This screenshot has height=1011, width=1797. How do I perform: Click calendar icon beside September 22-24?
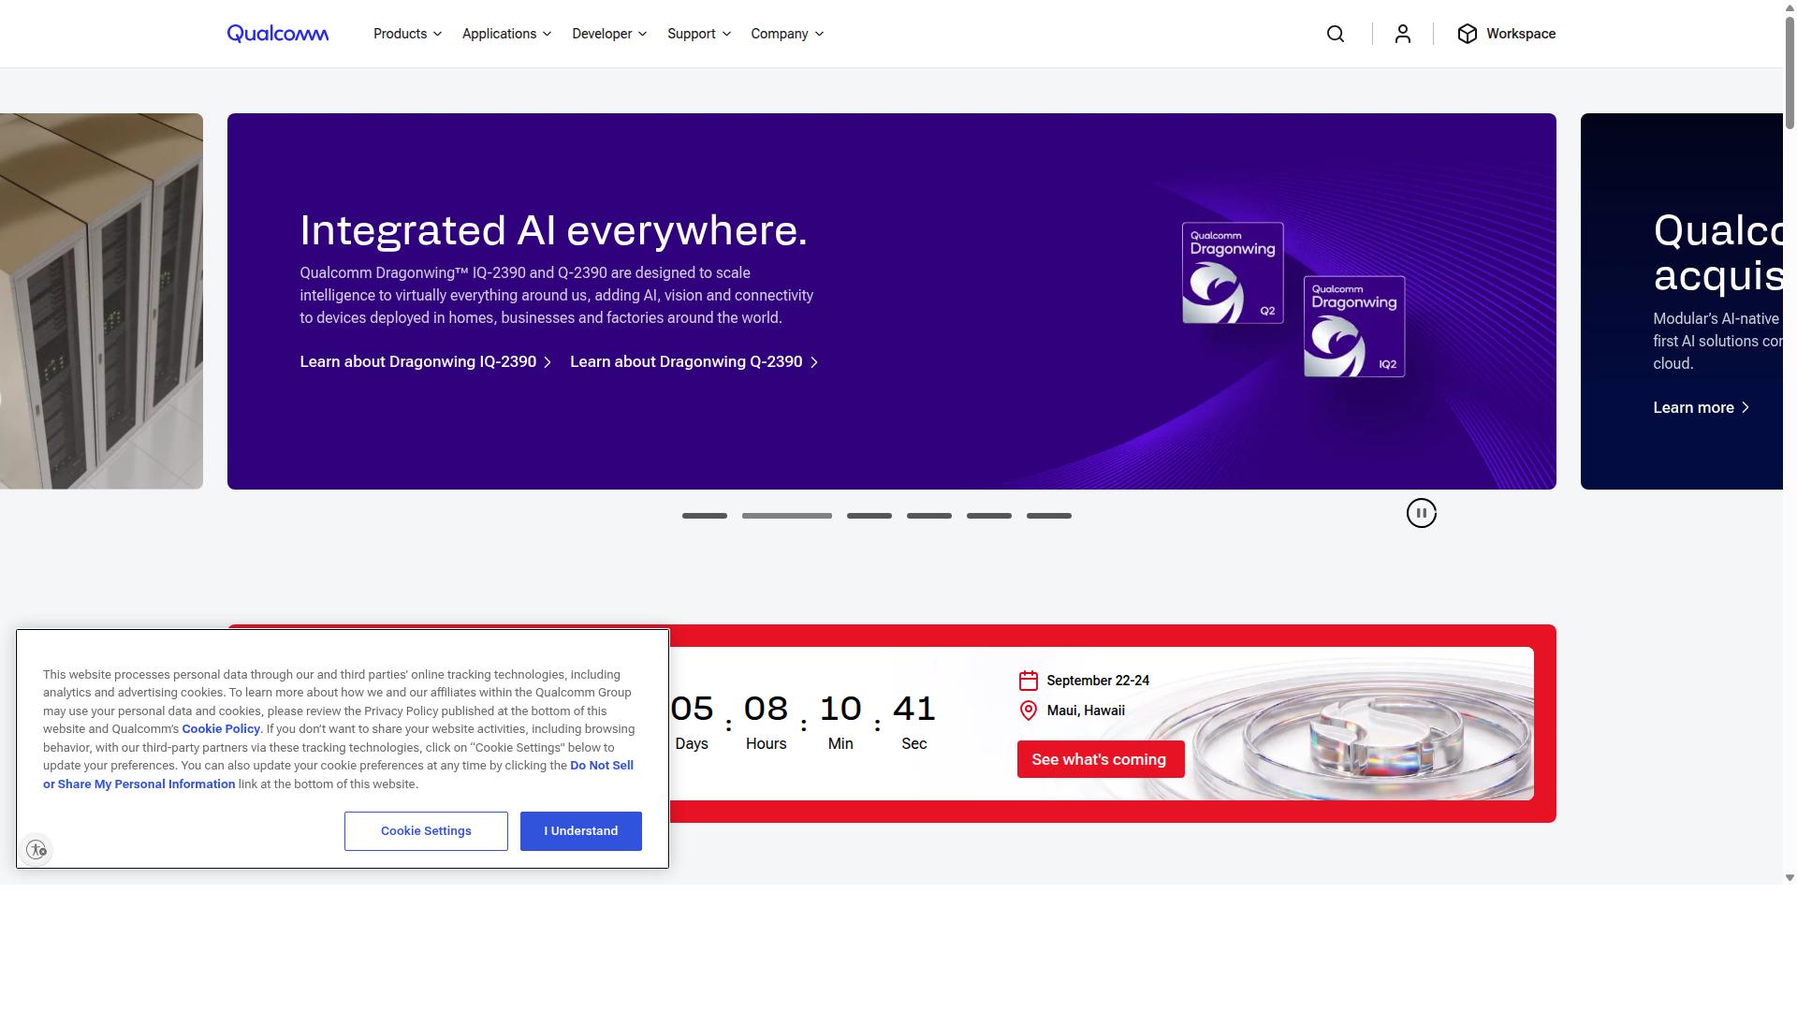point(1028,681)
